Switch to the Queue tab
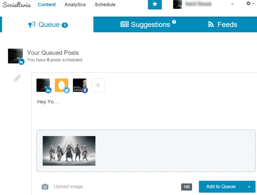The height and width of the screenshot is (195, 257). pyautogui.click(x=48, y=24)
